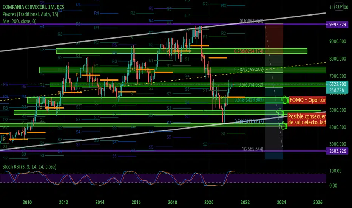Screen dimensions: 352x208
Task: Select the Pivotes (Traditional, Auto, 15) indicator legend
Action: (30, 14)
